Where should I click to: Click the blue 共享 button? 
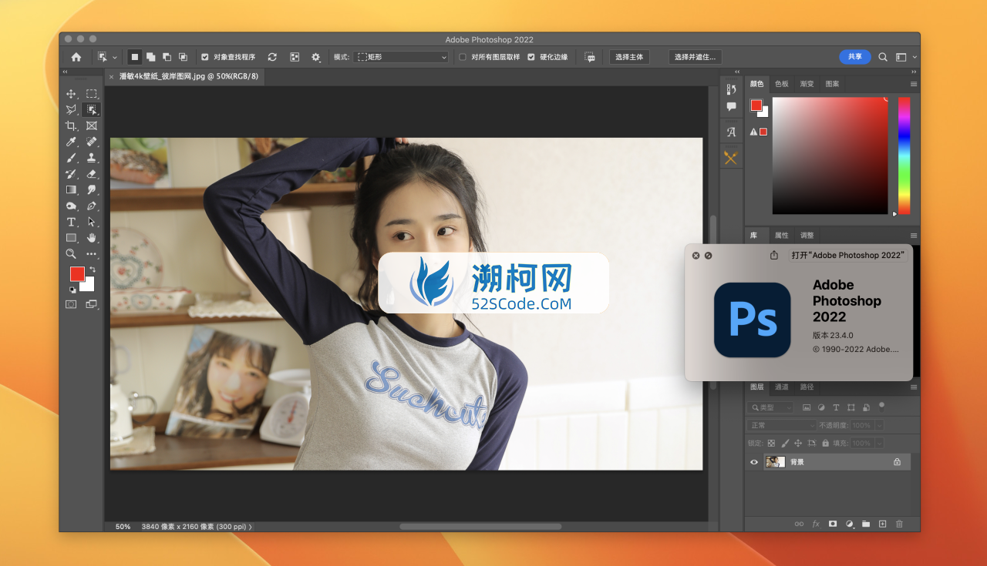(x=855, y=57)
